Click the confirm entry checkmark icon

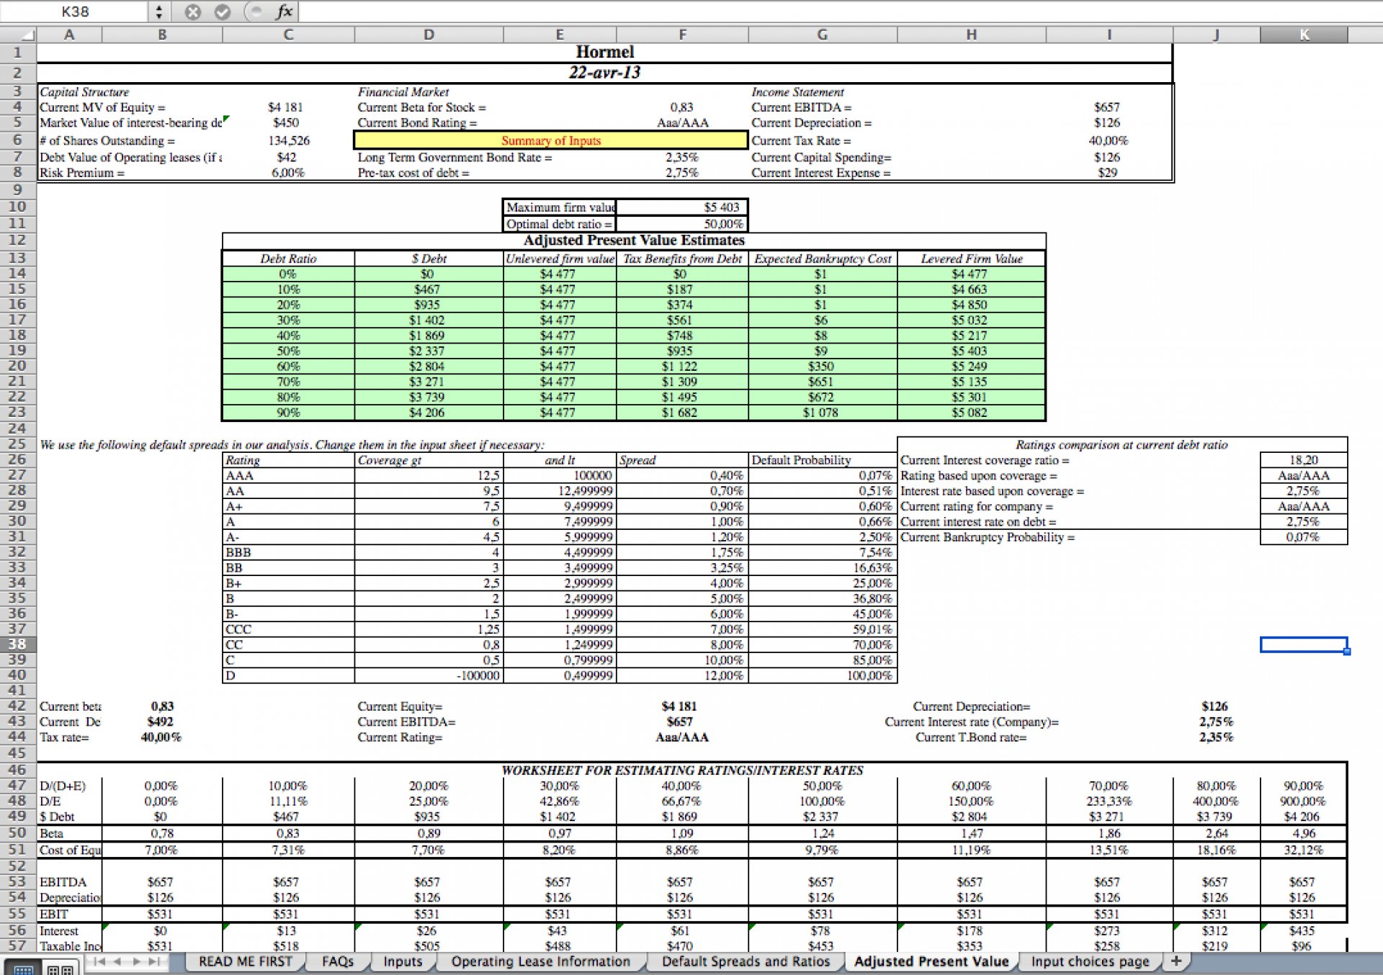click(223, 12)
